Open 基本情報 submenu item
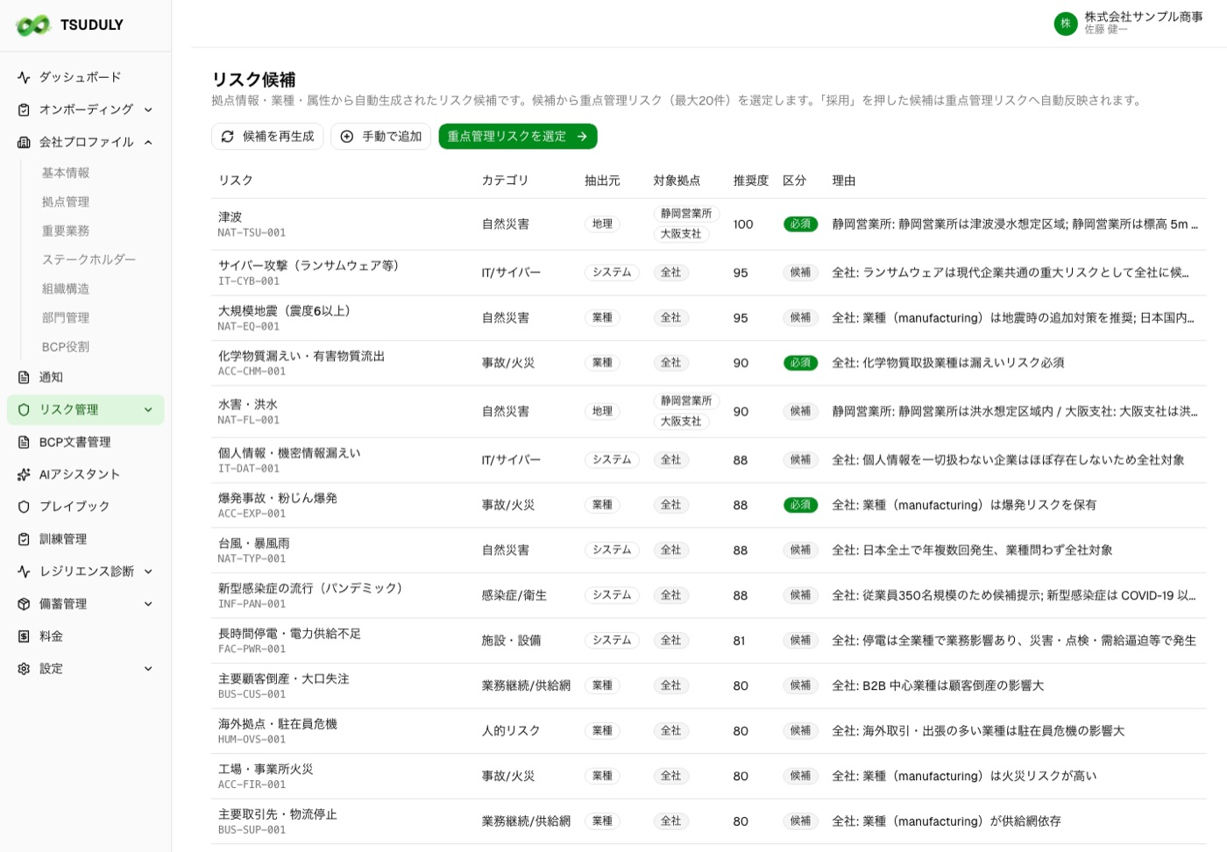This screenshot has height=852, width=1227. tap(66, 174)
